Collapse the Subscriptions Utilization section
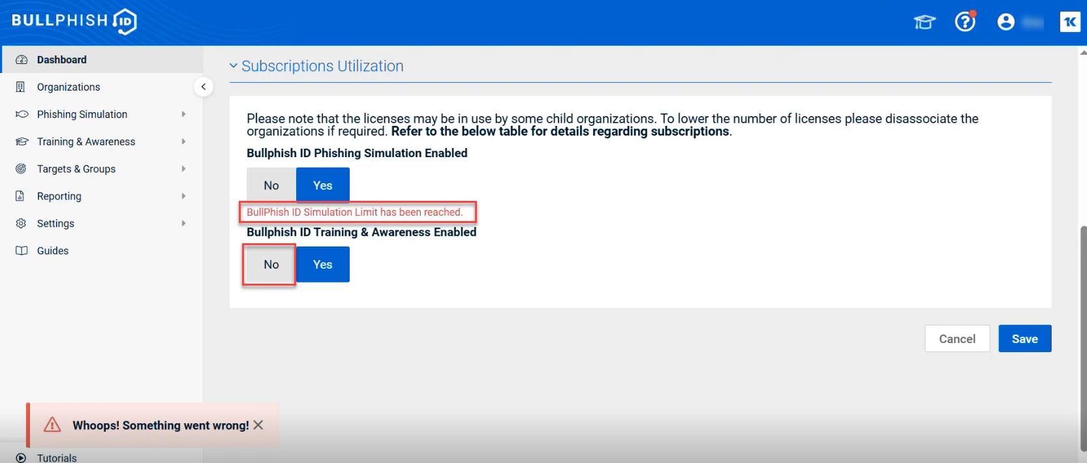 234,66
